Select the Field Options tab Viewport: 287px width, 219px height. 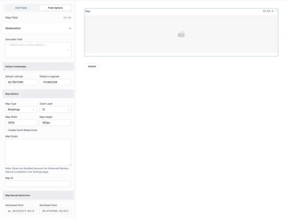55,8
